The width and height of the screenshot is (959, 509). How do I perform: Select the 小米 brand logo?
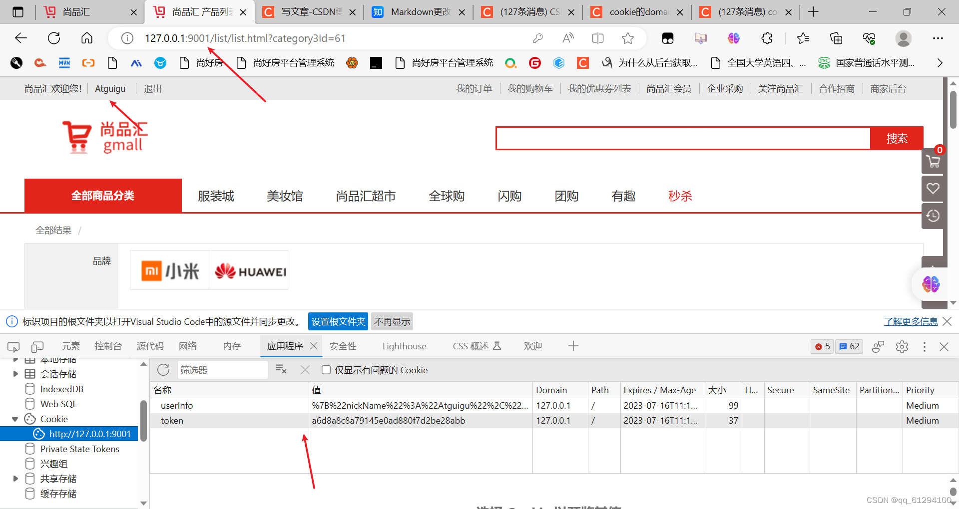[169, 270]
